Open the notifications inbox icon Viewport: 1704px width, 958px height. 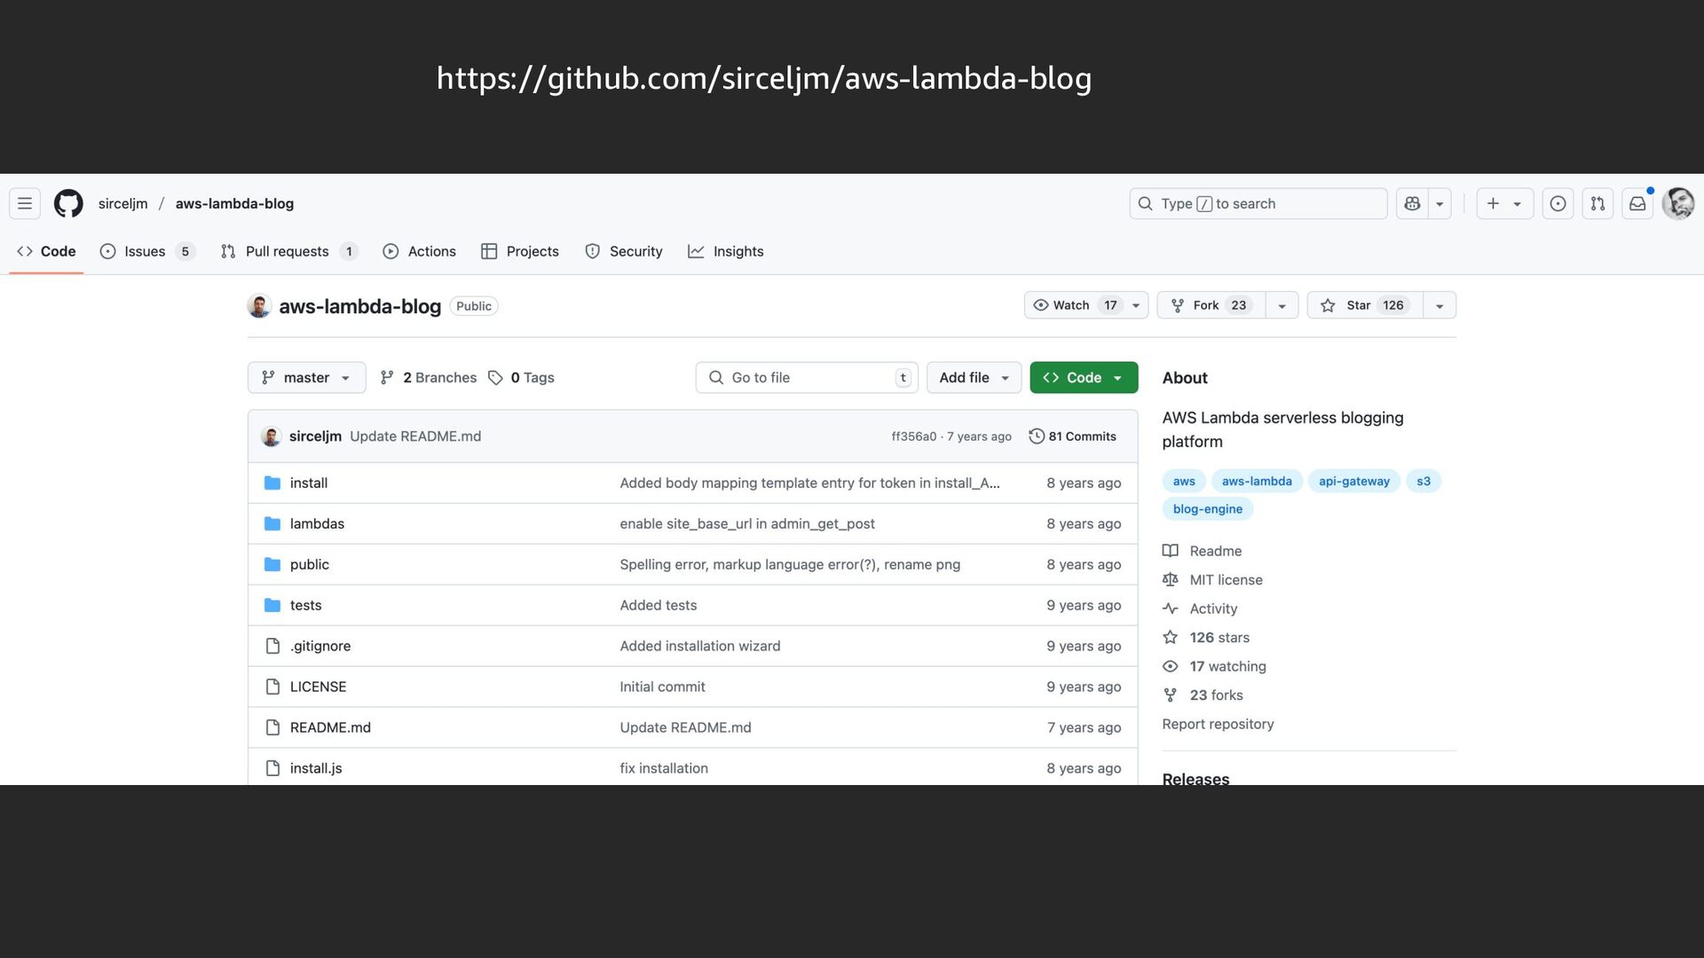click(1637, 203)
